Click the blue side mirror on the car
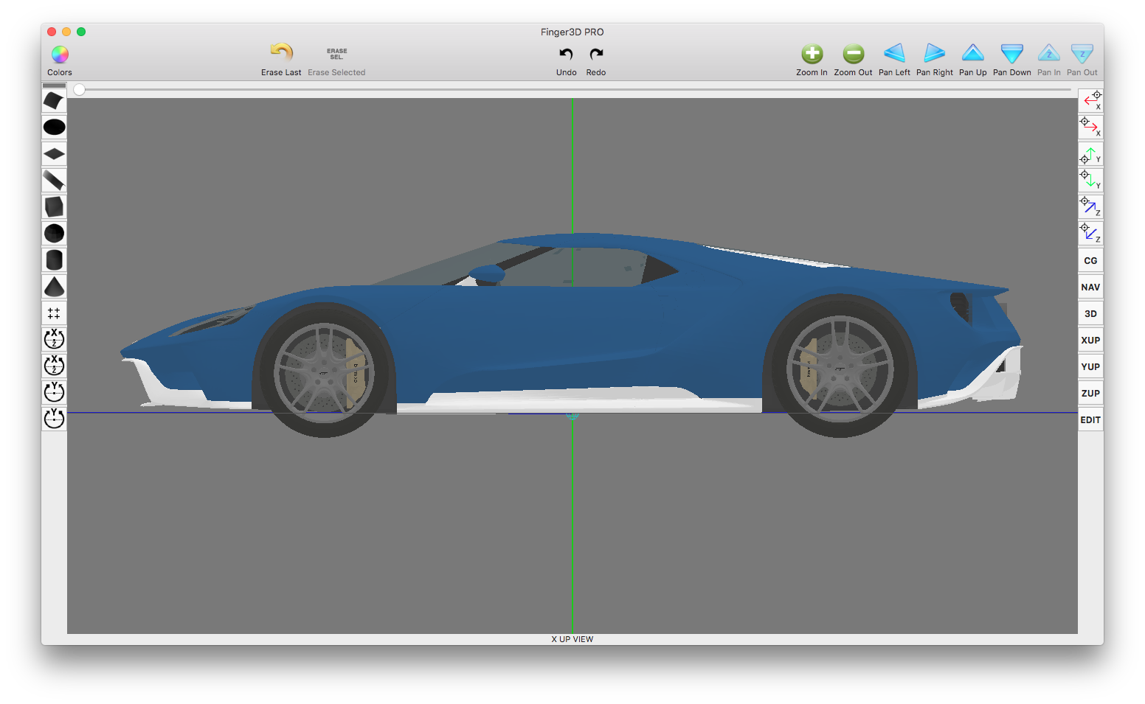This screenshot has height=704, width=1145. (487, 274)
